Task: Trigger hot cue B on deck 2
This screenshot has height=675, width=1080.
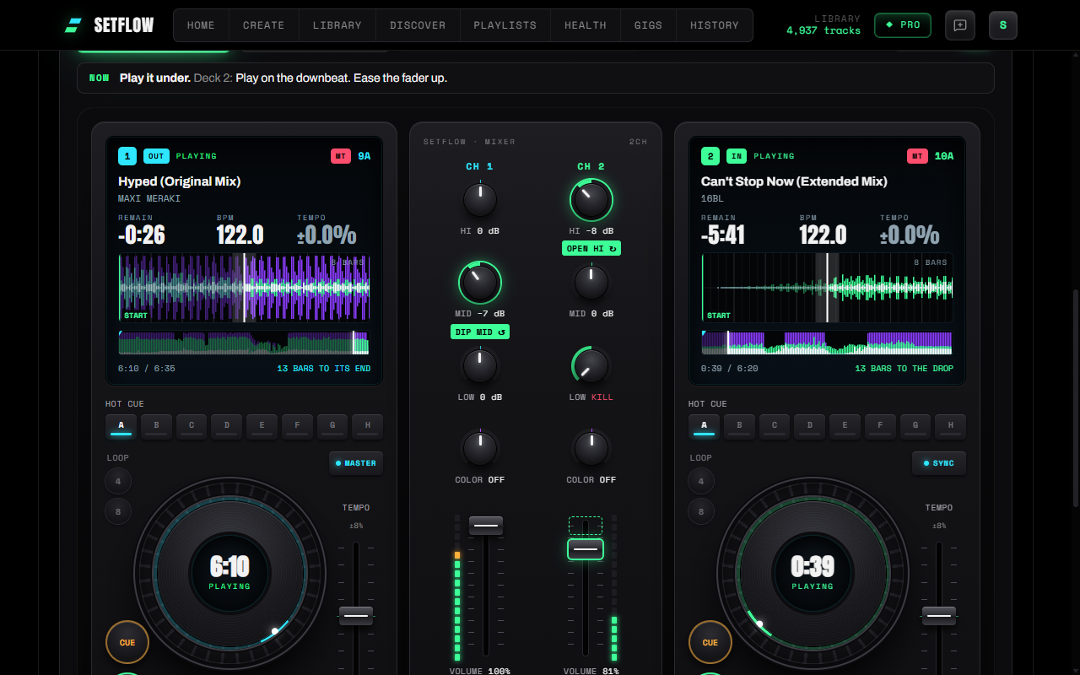Action: click(739, 427)
